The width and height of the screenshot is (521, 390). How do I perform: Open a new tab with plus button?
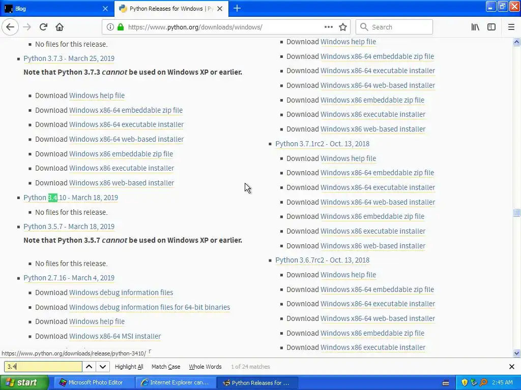tap(237, 8)
